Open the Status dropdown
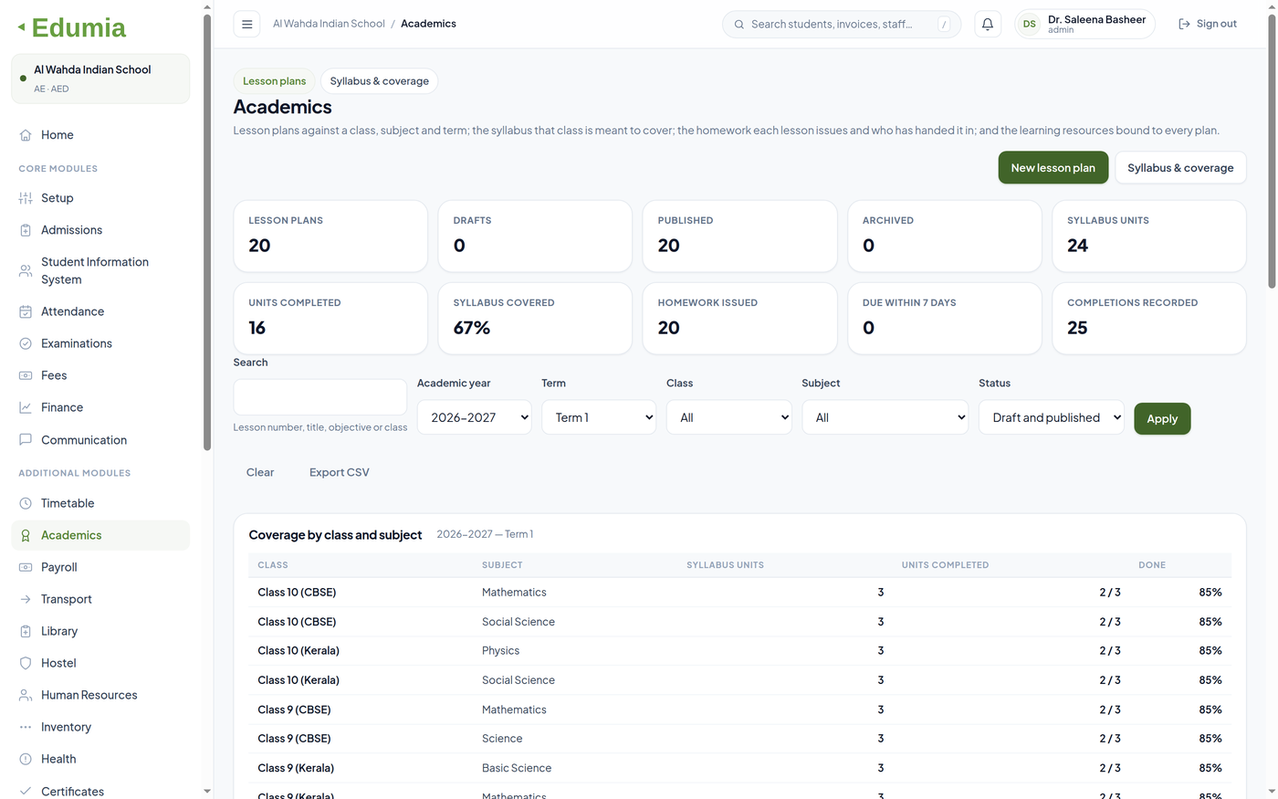Image resolution: width=1278 pixels, height=799 pixels. click(1051, 417)
